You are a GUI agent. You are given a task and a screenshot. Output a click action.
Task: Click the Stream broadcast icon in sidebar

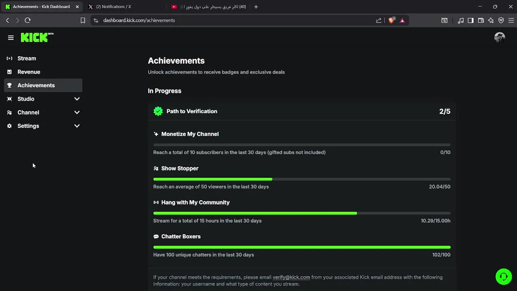point(9,58)
